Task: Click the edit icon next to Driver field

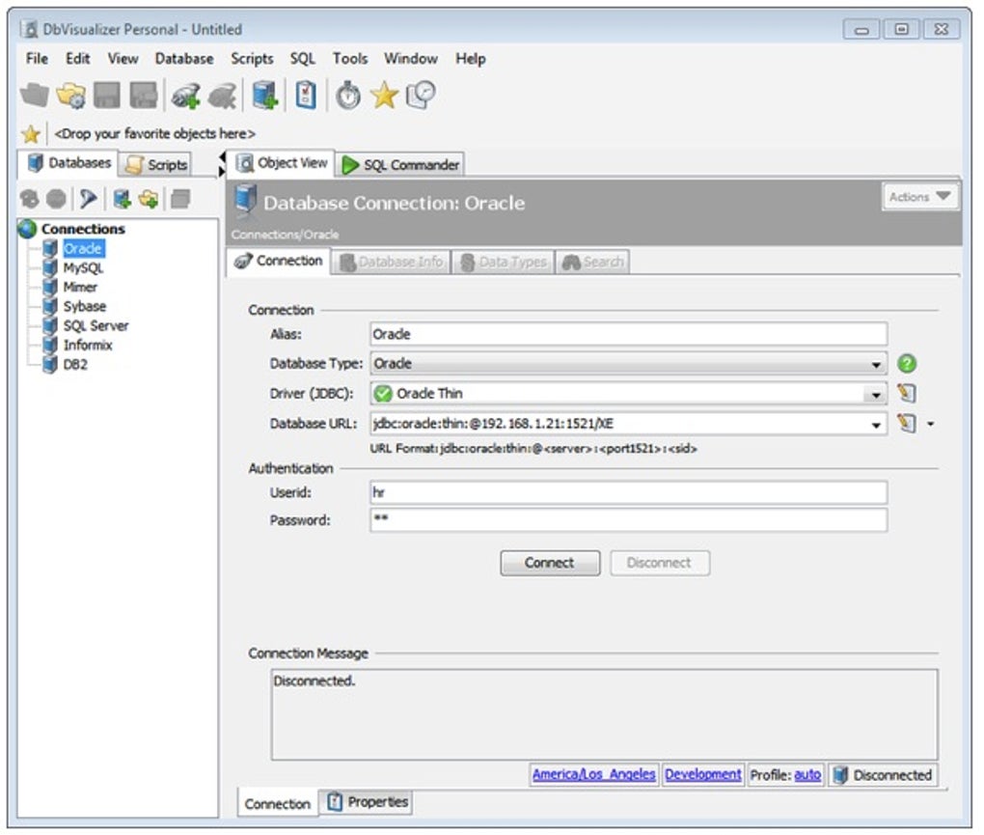Action: [x=906, y=394]
